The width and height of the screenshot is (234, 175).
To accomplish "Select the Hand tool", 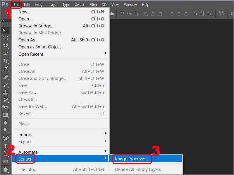I will click(6, 169).
